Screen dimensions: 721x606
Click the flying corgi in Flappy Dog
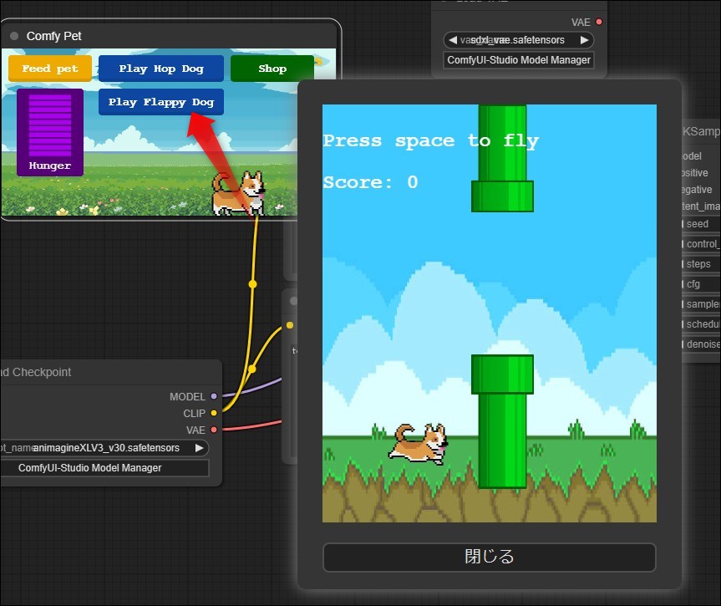click(x=418, y=445)
